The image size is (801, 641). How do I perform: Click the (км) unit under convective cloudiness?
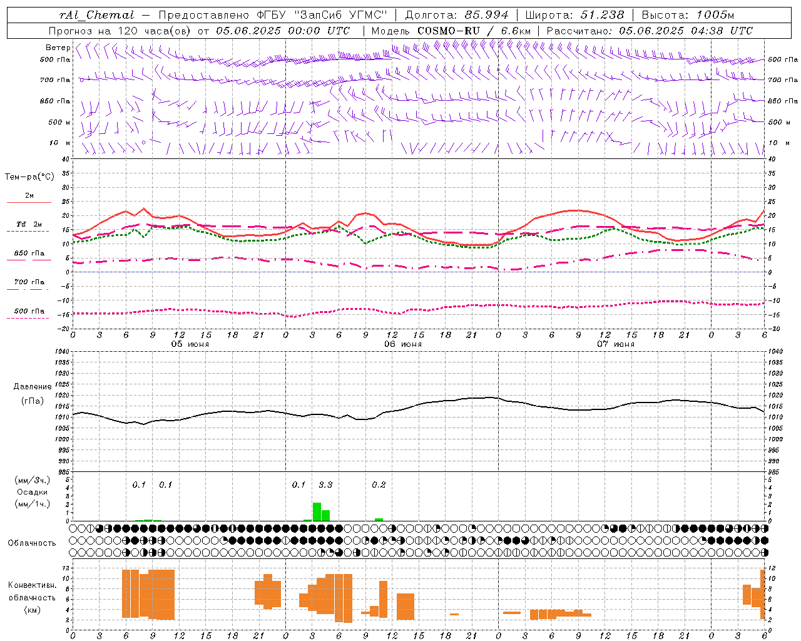pos(33,610)
